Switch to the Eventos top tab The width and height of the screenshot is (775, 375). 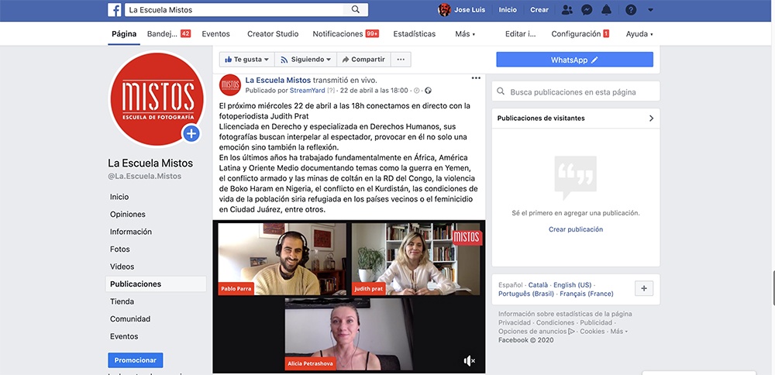215,34
